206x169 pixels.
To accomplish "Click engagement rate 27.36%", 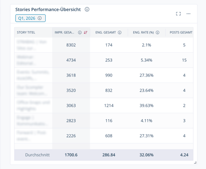I will coord(147,75).
